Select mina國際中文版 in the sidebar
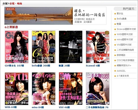Viewport: 138px width, 110px height. coord(125,40)
